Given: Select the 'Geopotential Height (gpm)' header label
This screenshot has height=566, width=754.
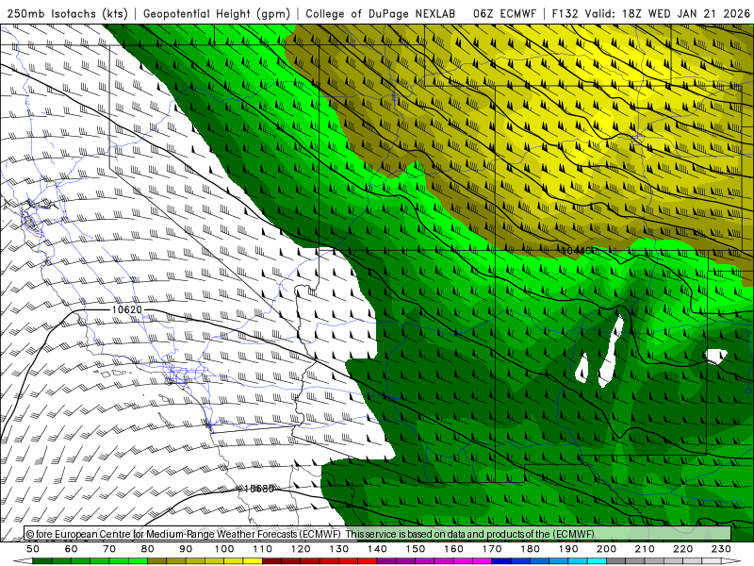Looking at the screenshot, I should tap(217, 14).
